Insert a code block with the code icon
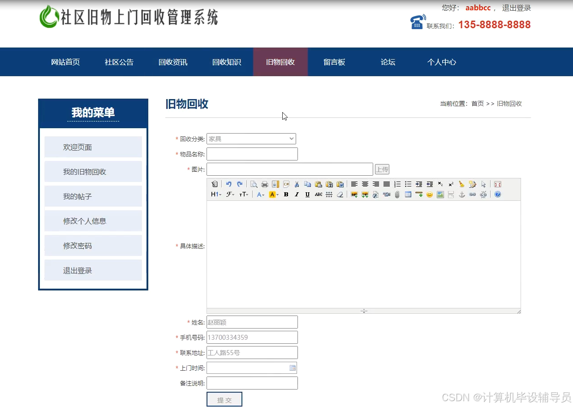573x407 pixels. click(x=286, y=184)
